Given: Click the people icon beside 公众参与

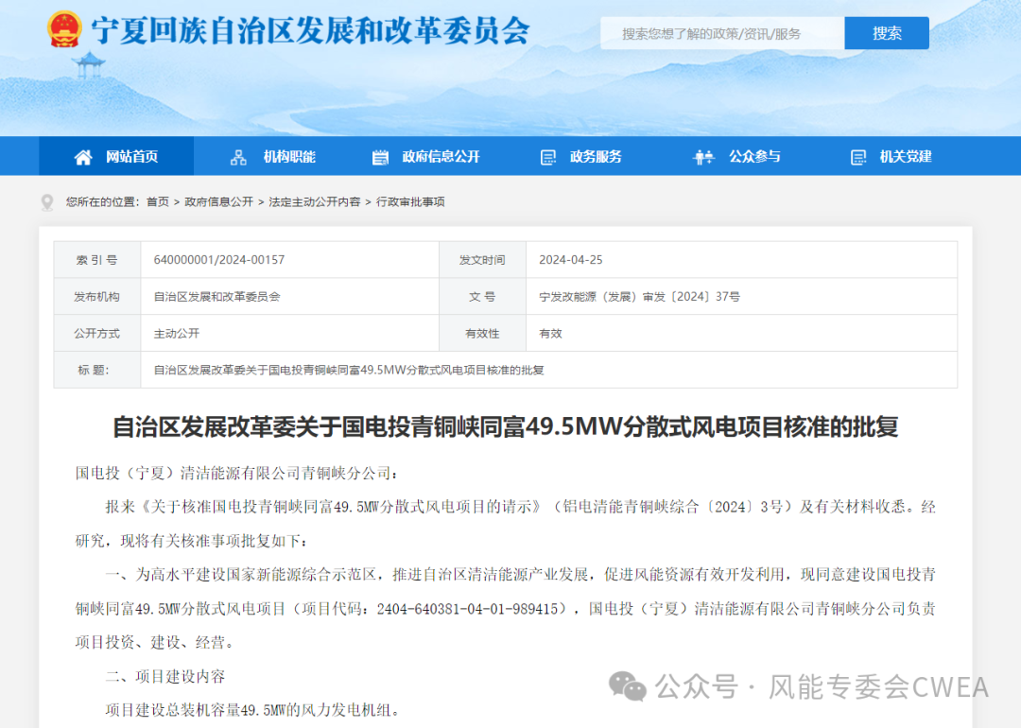Looking at the screenshot, I should coord(703,157).
